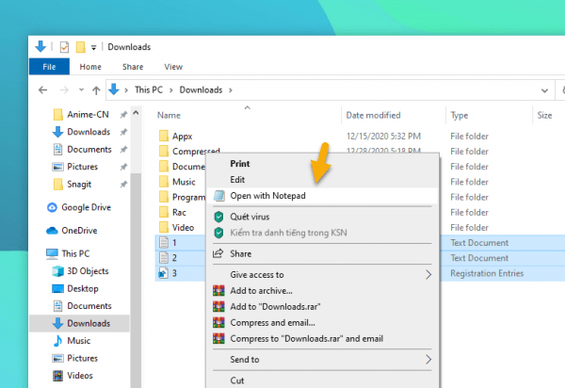Expand Give access to submenu

click(322, 274)
